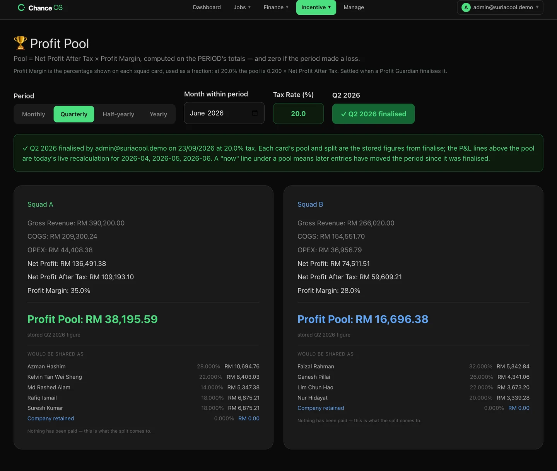Open the admin@suriacool.demo account menu
557x471 pixels.
pos(500,7)
